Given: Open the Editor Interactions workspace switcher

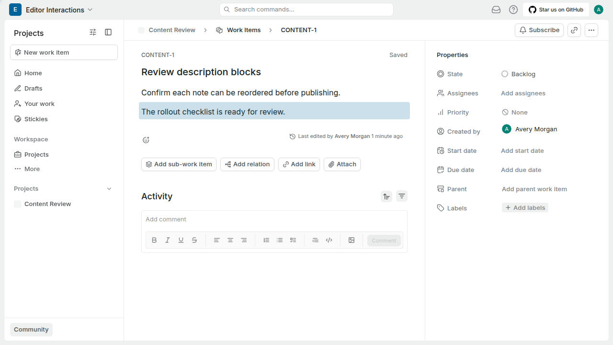Looking at the screenshot, I should coord(51,10).
